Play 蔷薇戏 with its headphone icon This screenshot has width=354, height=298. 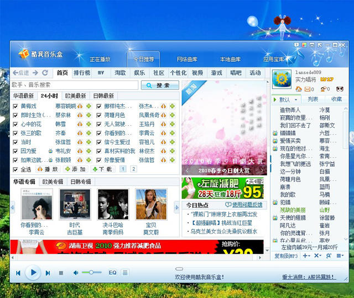point(80,106)
